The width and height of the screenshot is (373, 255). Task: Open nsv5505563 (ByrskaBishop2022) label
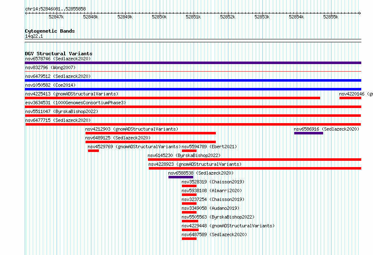point(218,217)
